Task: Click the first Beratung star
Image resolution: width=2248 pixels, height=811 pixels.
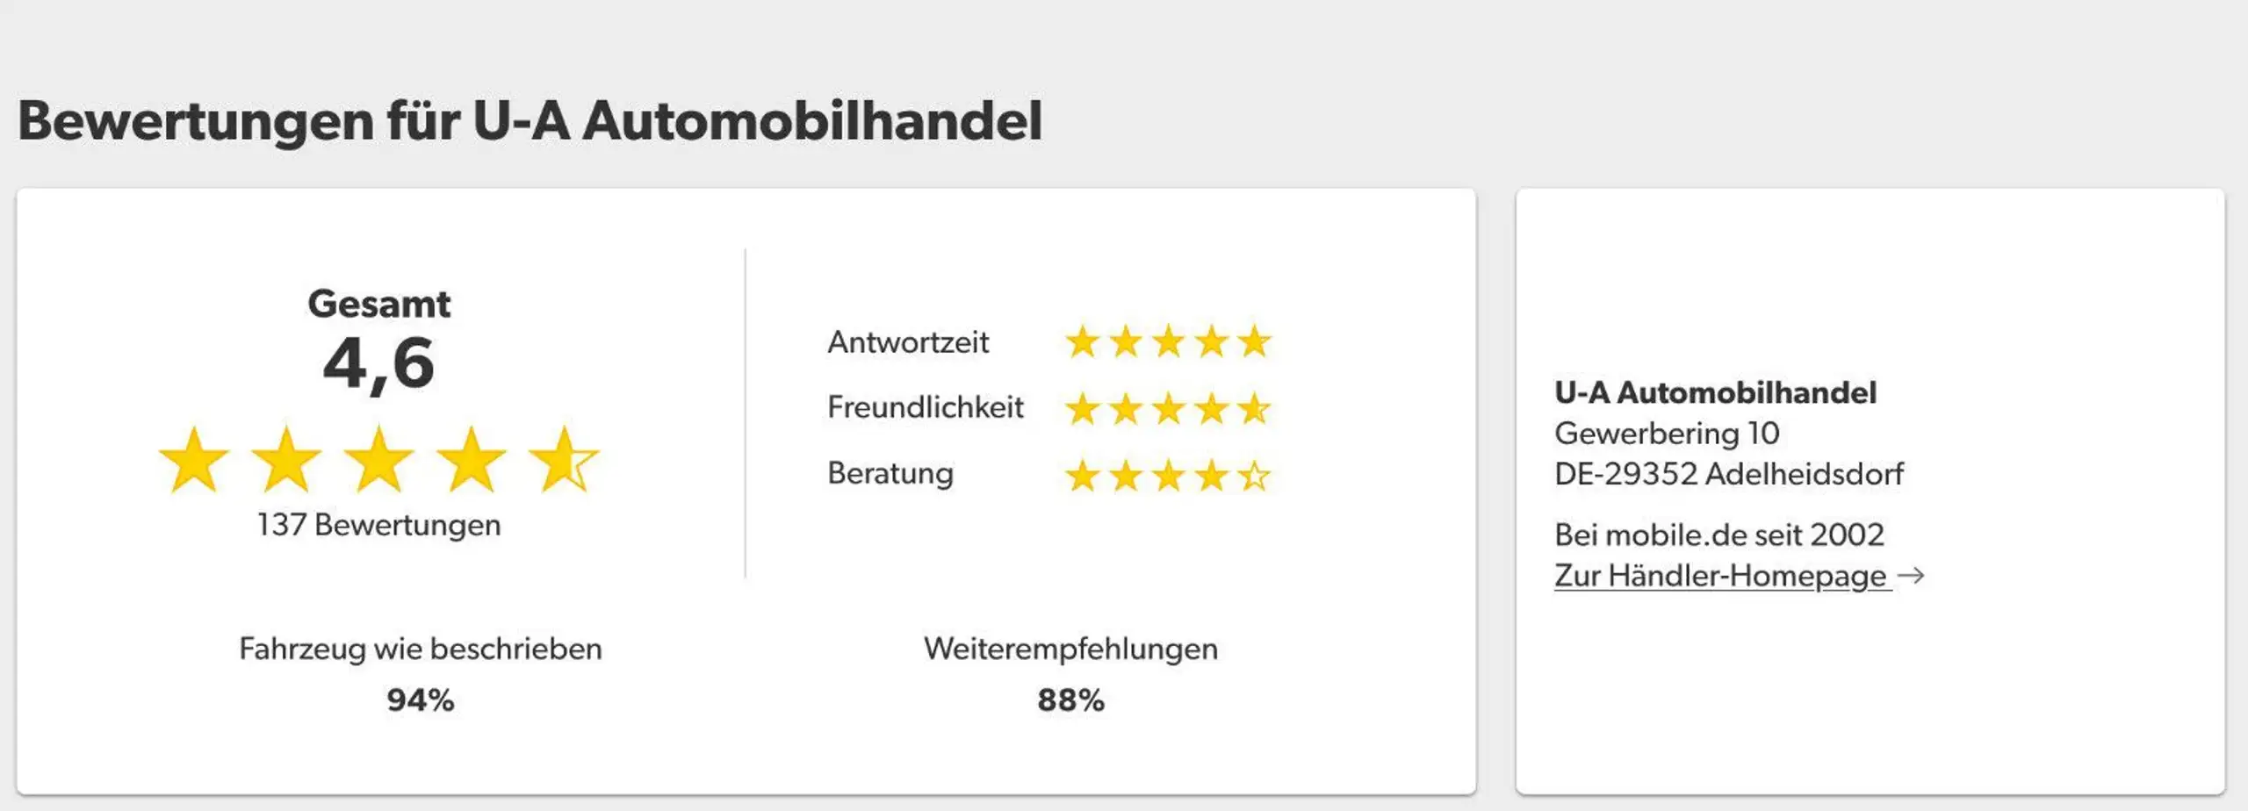Action: [x=1083, y=476]
